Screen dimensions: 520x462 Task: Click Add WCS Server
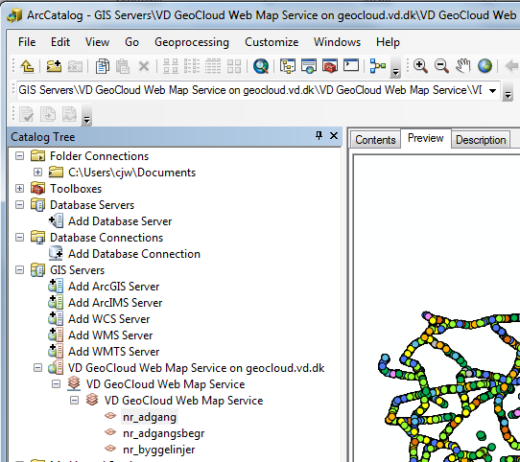click(108, 319)
